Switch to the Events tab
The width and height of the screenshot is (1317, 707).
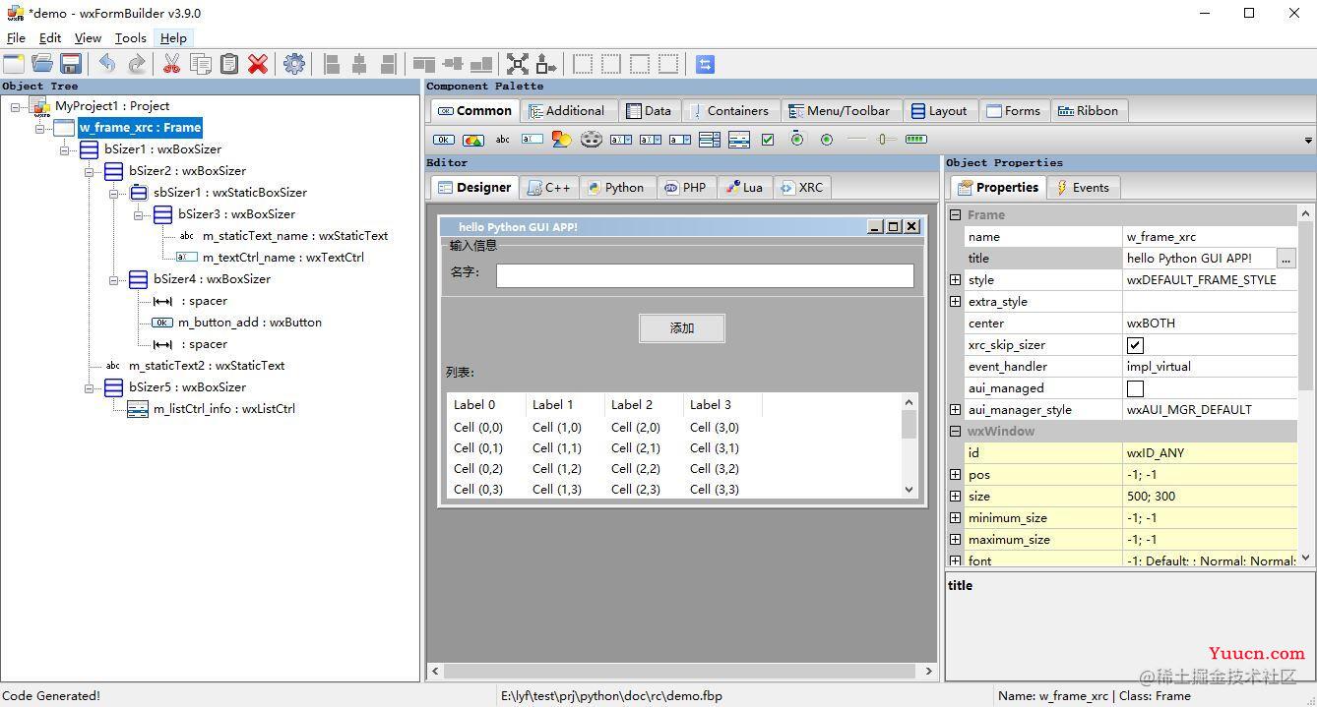pyautogui.click(x=1083, y=188)
